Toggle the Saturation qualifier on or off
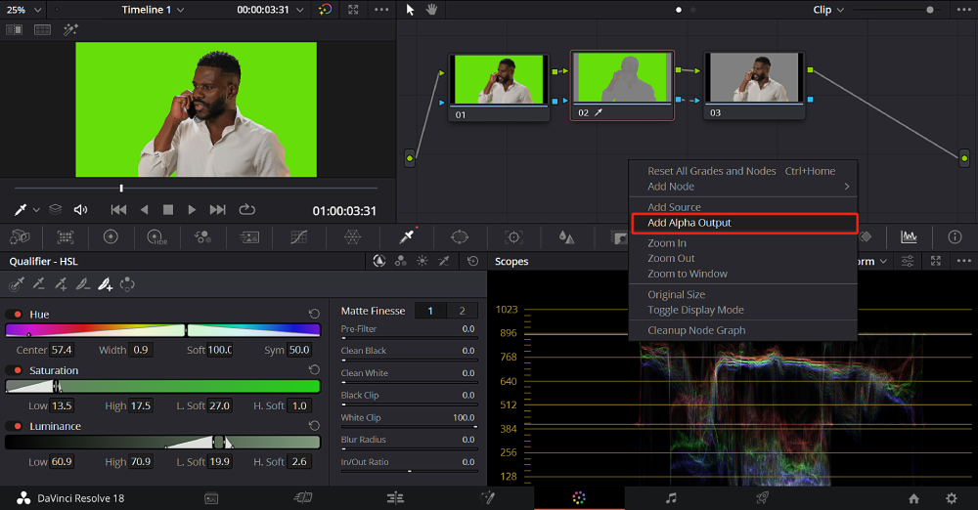 (x=18, y=370)
